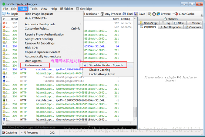Toggle Hide CONNECTs rule
205x137 pixels.
click(x=36, y=18)
